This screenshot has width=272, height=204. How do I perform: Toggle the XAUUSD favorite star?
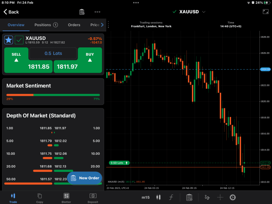[9, 40]
